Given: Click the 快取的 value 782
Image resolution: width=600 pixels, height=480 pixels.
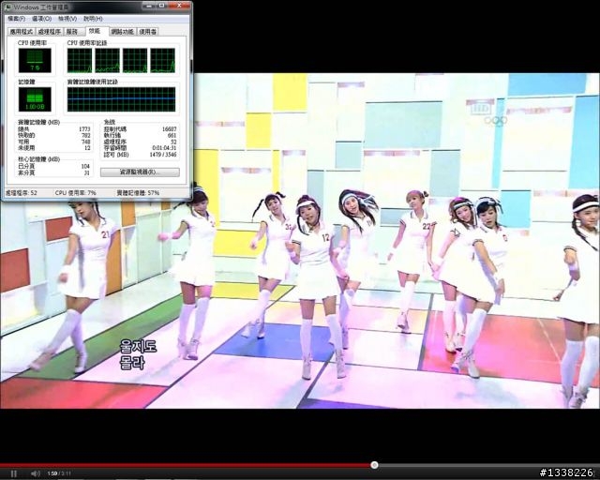Looking at the screenshot, I should pyautogui.click(x=85, y=136).
